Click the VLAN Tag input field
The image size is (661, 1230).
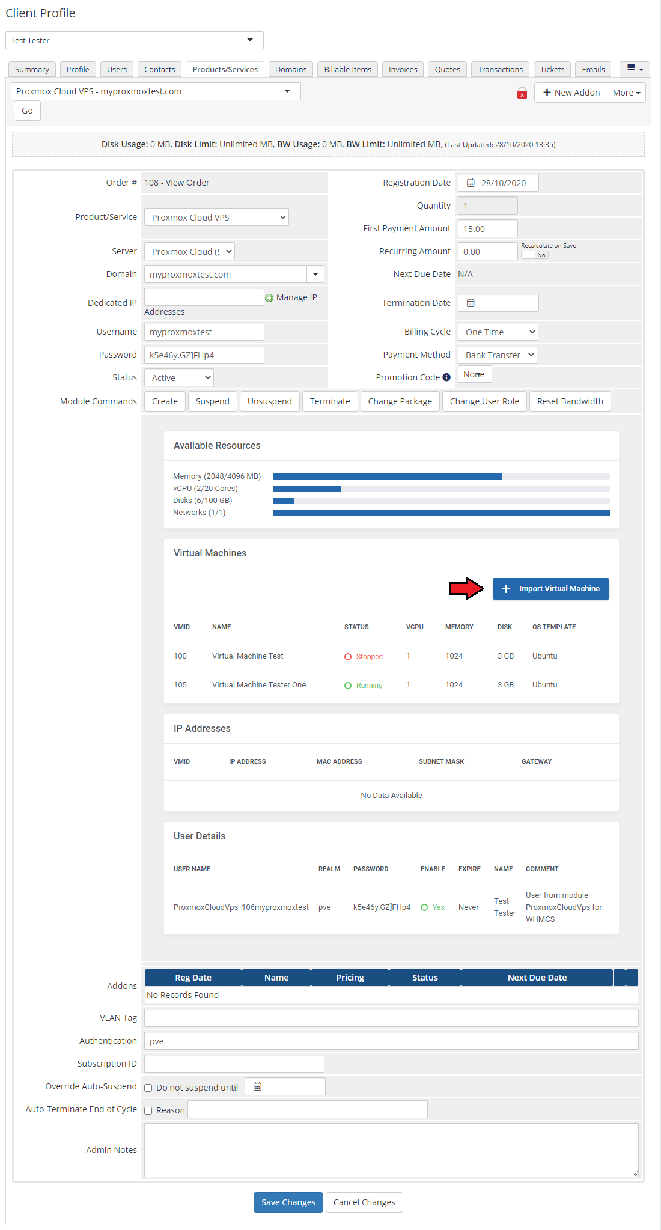tap(391, 1018)
